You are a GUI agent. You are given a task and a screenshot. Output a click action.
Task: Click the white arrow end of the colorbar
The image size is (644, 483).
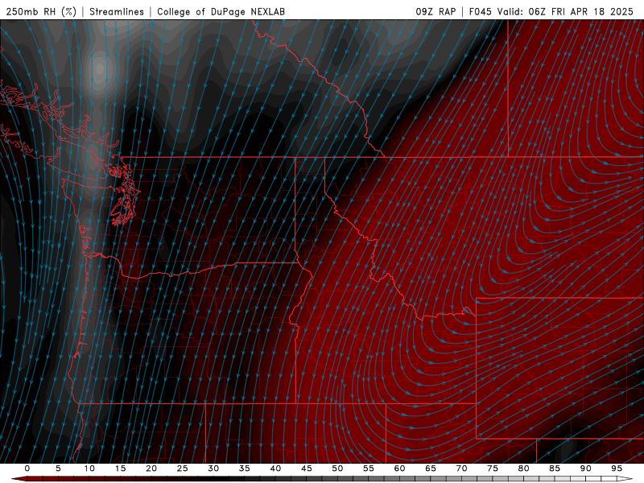tap(625, 479)
